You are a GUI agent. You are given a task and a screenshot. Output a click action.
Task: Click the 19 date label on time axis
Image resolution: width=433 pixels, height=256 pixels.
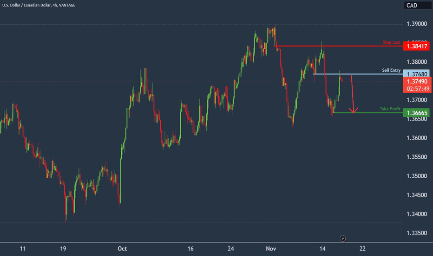tap(63, 249)
